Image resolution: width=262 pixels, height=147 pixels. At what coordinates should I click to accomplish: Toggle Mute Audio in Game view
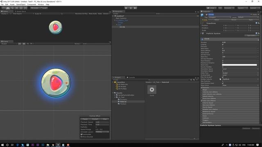(93, 13)
